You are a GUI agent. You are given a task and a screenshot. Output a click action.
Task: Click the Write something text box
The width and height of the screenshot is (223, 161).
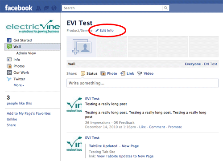[x=143, y=83]
